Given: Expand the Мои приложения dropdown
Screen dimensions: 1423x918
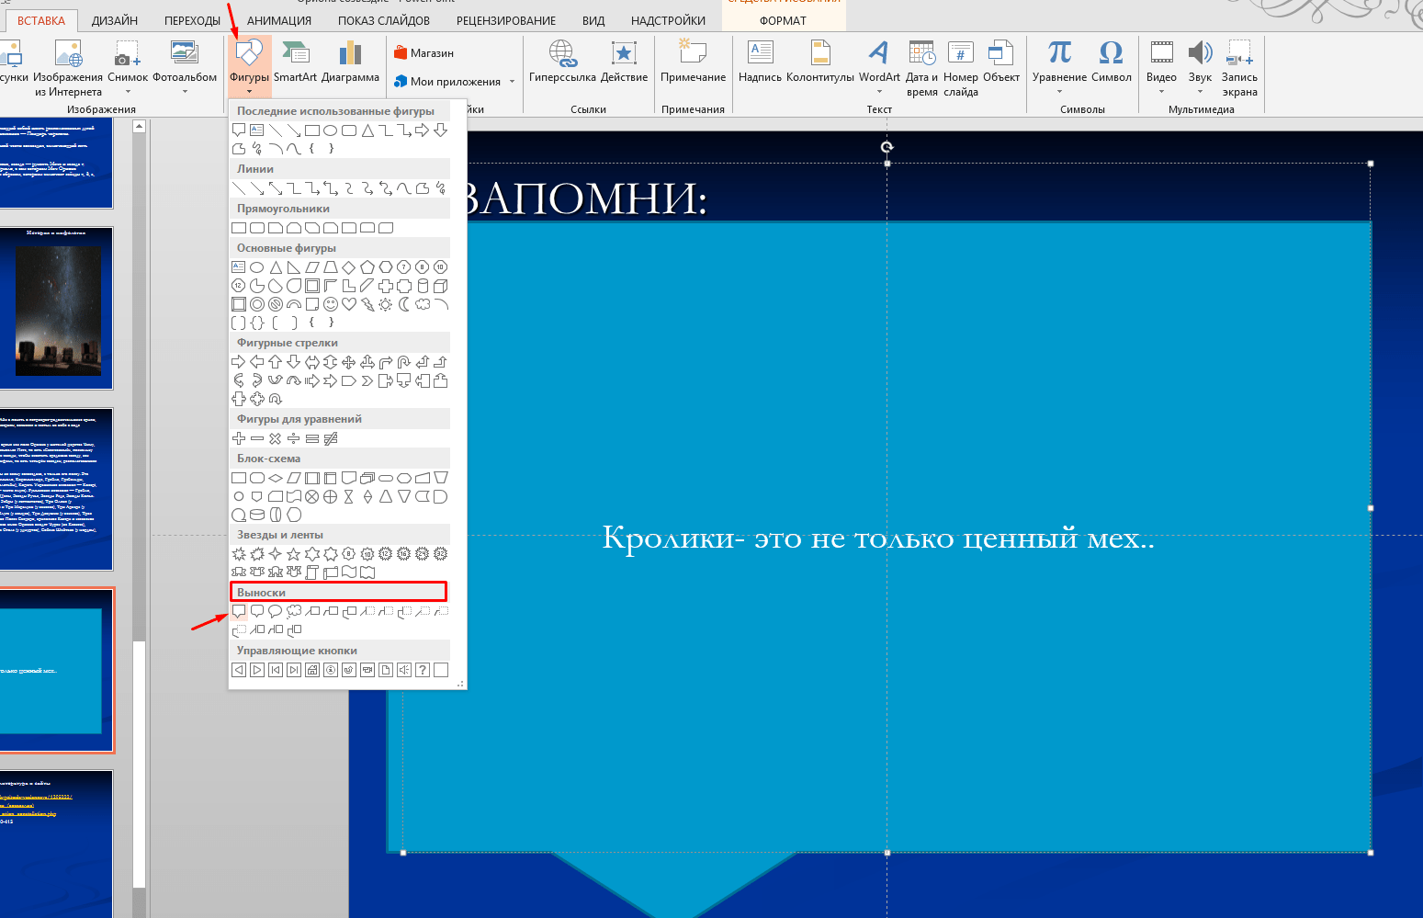Looking at the screenshot, I should 512,82.
